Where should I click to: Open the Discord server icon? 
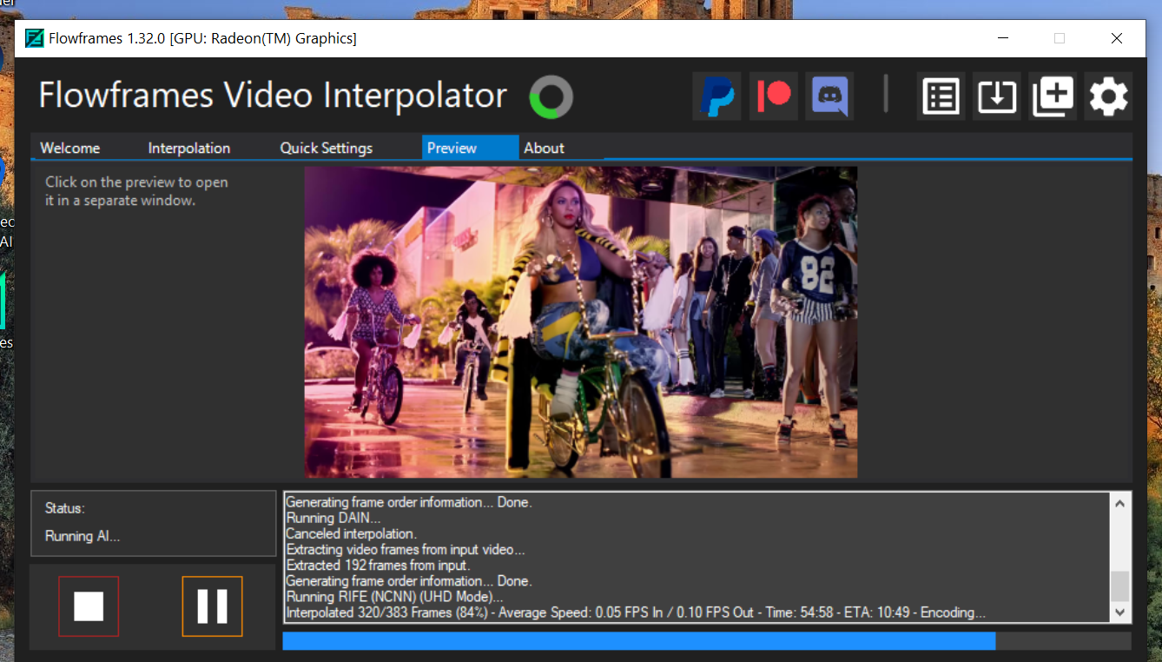point(829,96)
